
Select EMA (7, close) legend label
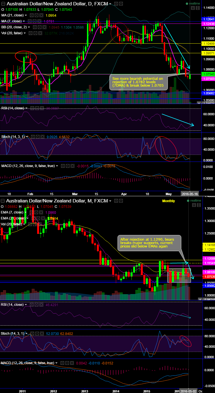pyautogui.click(x=12, y=212)
